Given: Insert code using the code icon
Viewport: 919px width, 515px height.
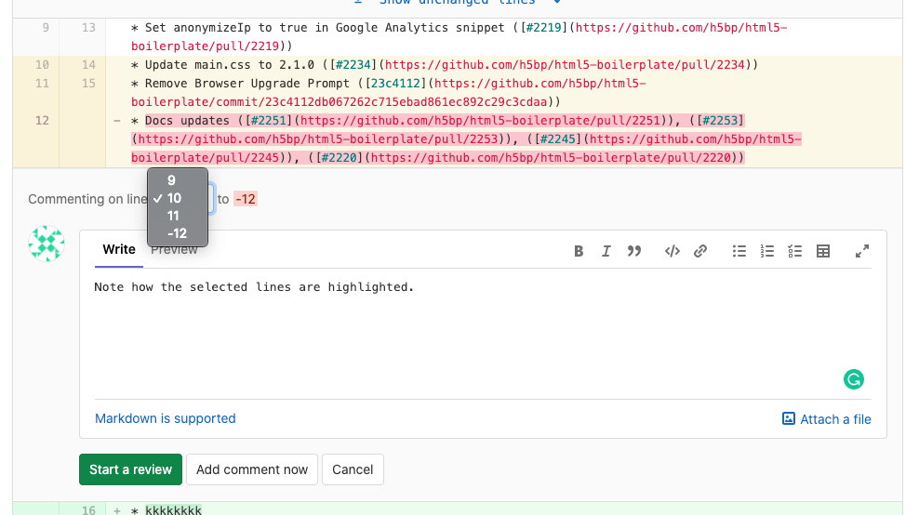Looking at the screenshot, I should click(x=672, y=251).
